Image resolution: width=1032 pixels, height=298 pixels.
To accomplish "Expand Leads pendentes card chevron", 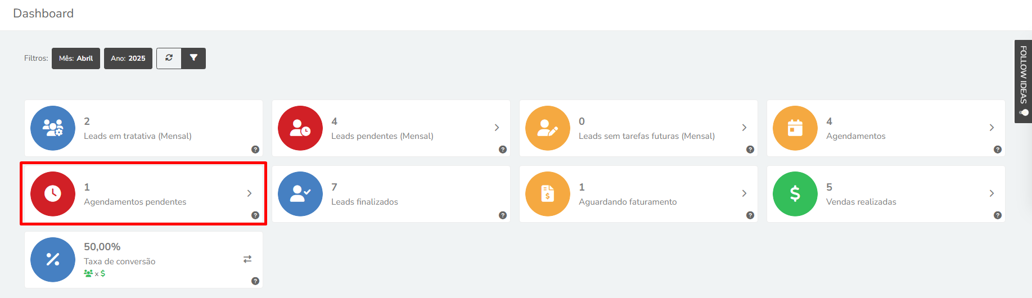I will (x=497, y=128).
